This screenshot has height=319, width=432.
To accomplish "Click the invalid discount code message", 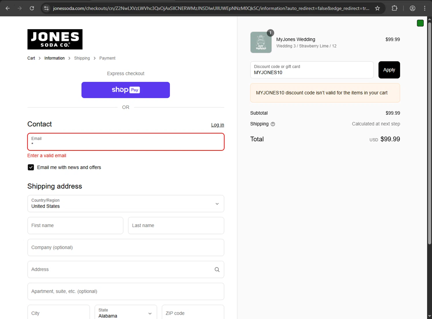I will pyautogui.click(x=325, y=93).
